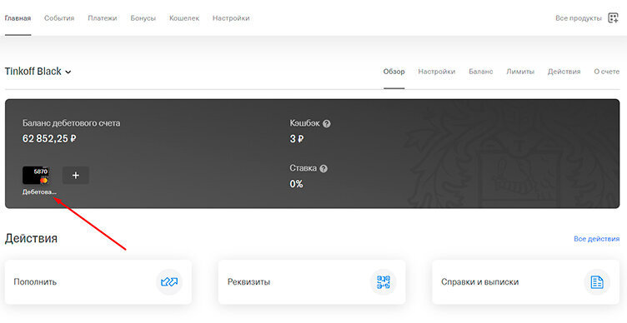Select the Обзор account tab

[394, 72]
